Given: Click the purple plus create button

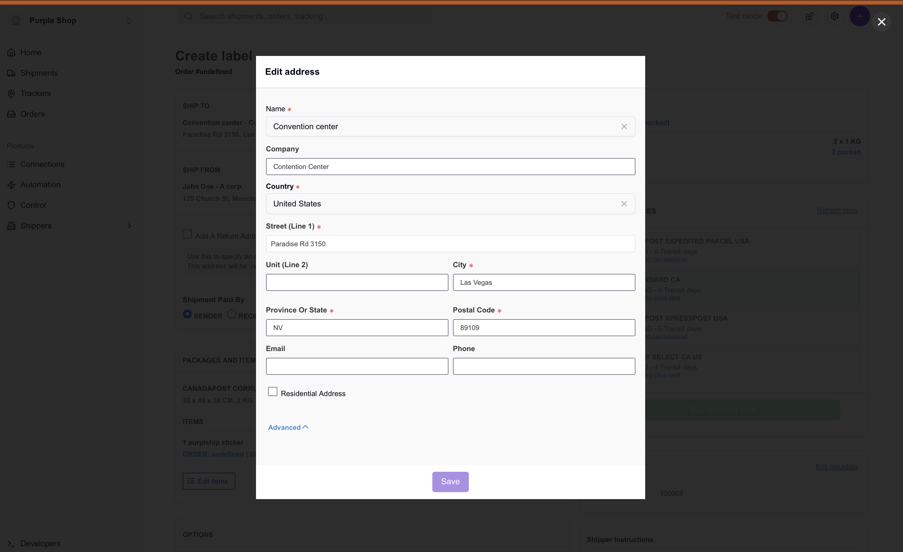Looking at the screenshot, I should tap(860, 16).
